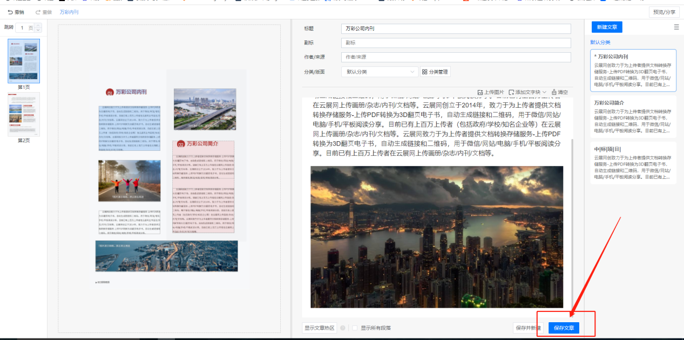Select the pink highlighted text block under 02 heading
The image size is (684, 340).
point(203,186)
